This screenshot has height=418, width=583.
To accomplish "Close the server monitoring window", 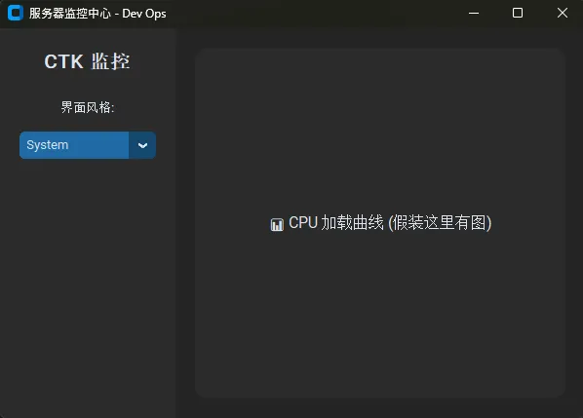I will coord(563,13).
